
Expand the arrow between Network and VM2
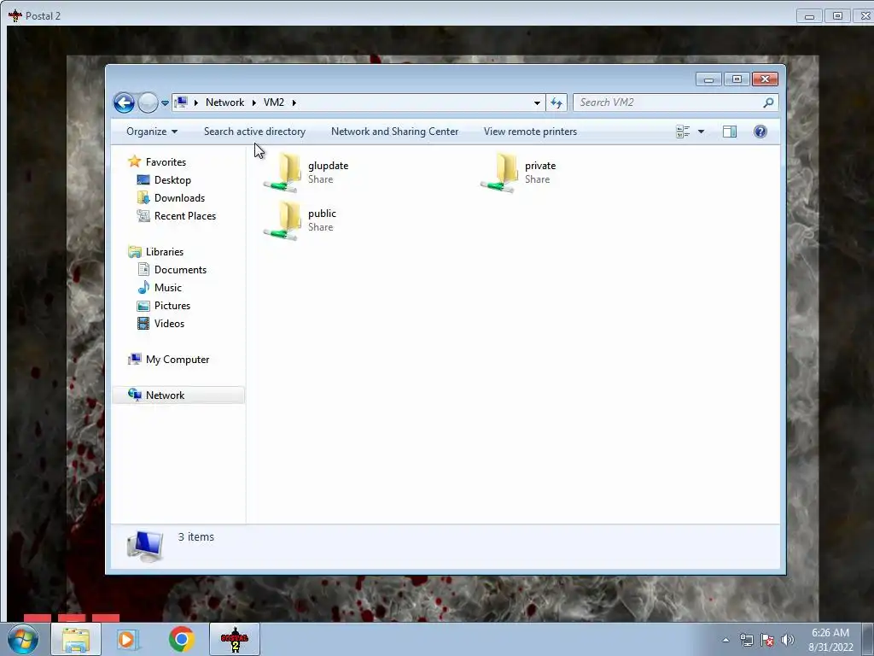[254, 102]
